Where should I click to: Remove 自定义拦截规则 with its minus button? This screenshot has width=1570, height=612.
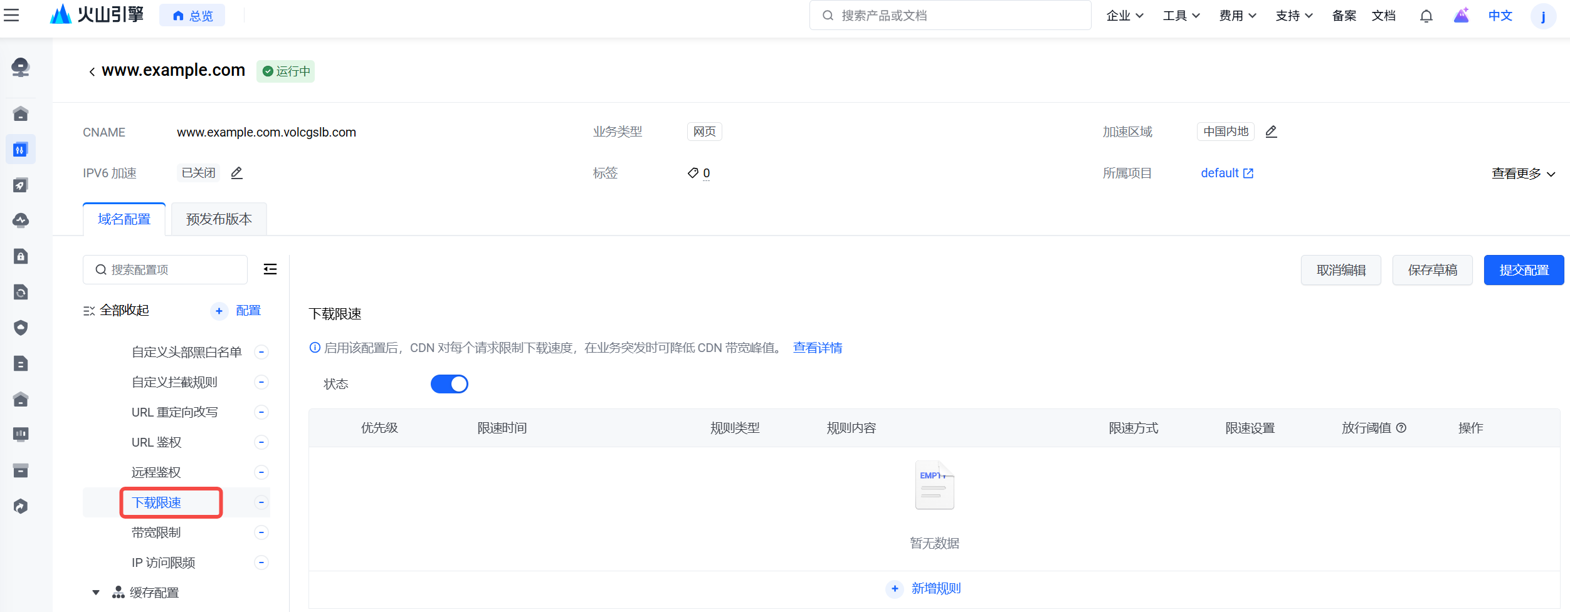coord(261,382)
